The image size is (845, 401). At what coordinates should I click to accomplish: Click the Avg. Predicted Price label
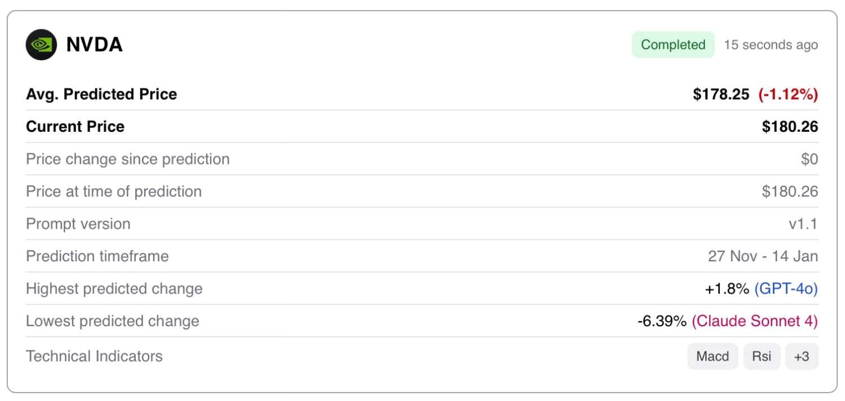point(101,94)
